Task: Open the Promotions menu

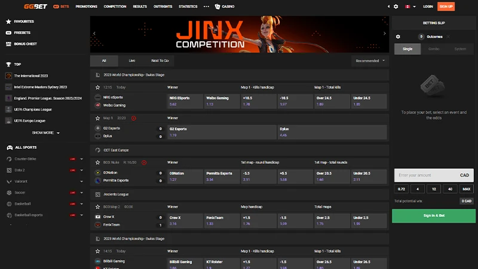Action: click(86, 7)
